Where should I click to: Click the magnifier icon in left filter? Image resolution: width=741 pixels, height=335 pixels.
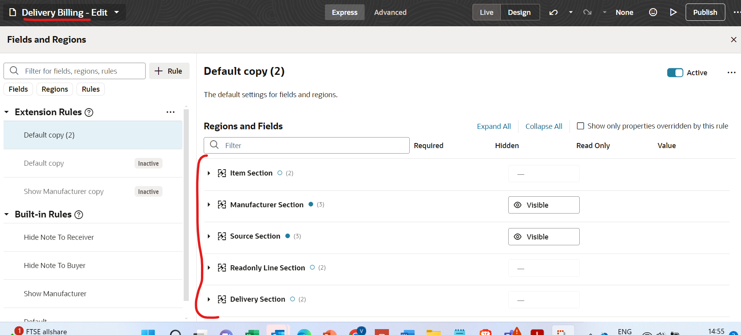(x=14, y=71)
